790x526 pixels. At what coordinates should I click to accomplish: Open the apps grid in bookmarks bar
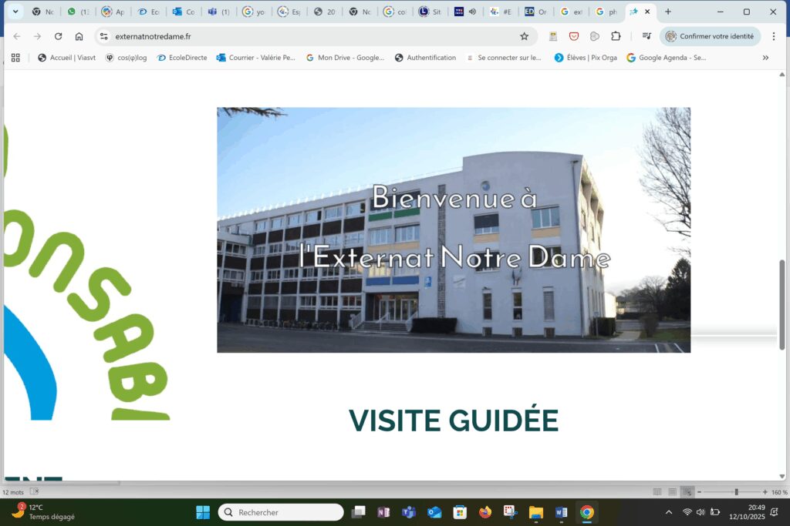[15, 57]
